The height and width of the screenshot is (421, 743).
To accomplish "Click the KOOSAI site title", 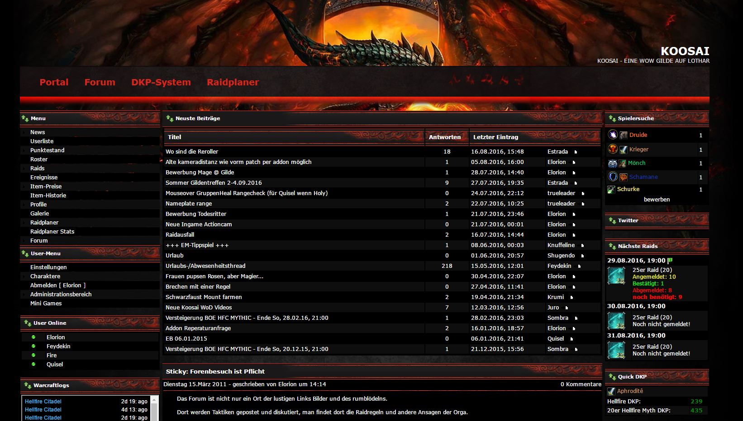I will (x=685, y=51).
